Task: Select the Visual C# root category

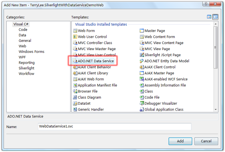Action: 21,24
